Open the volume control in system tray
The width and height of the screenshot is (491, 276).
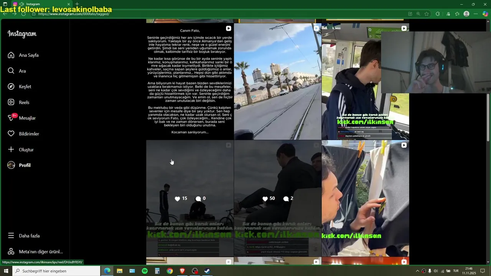click(436, 271)
